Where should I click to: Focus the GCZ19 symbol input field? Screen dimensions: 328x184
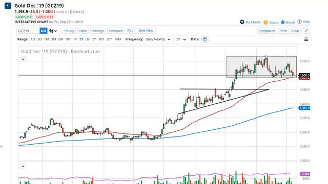(x=28, y=31)
